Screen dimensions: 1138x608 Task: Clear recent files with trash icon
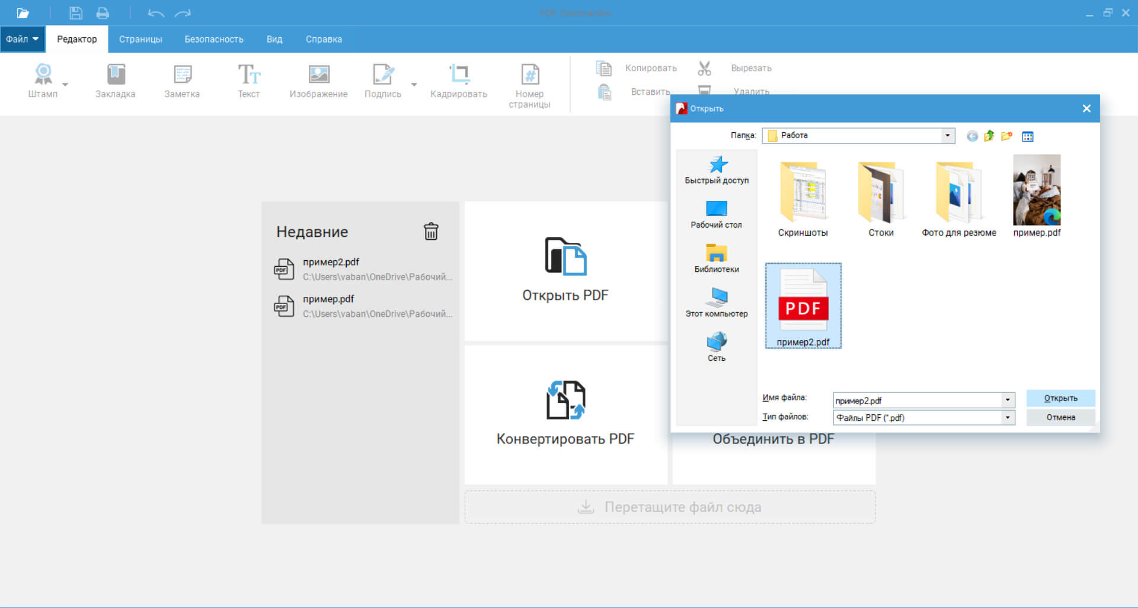point(431,231)
